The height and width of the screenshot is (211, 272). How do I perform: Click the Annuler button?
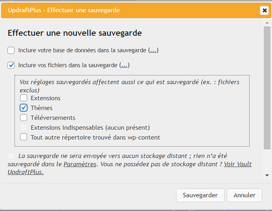[x=244, y=195]
